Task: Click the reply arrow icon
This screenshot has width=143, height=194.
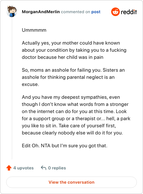Action: point(44,168)
